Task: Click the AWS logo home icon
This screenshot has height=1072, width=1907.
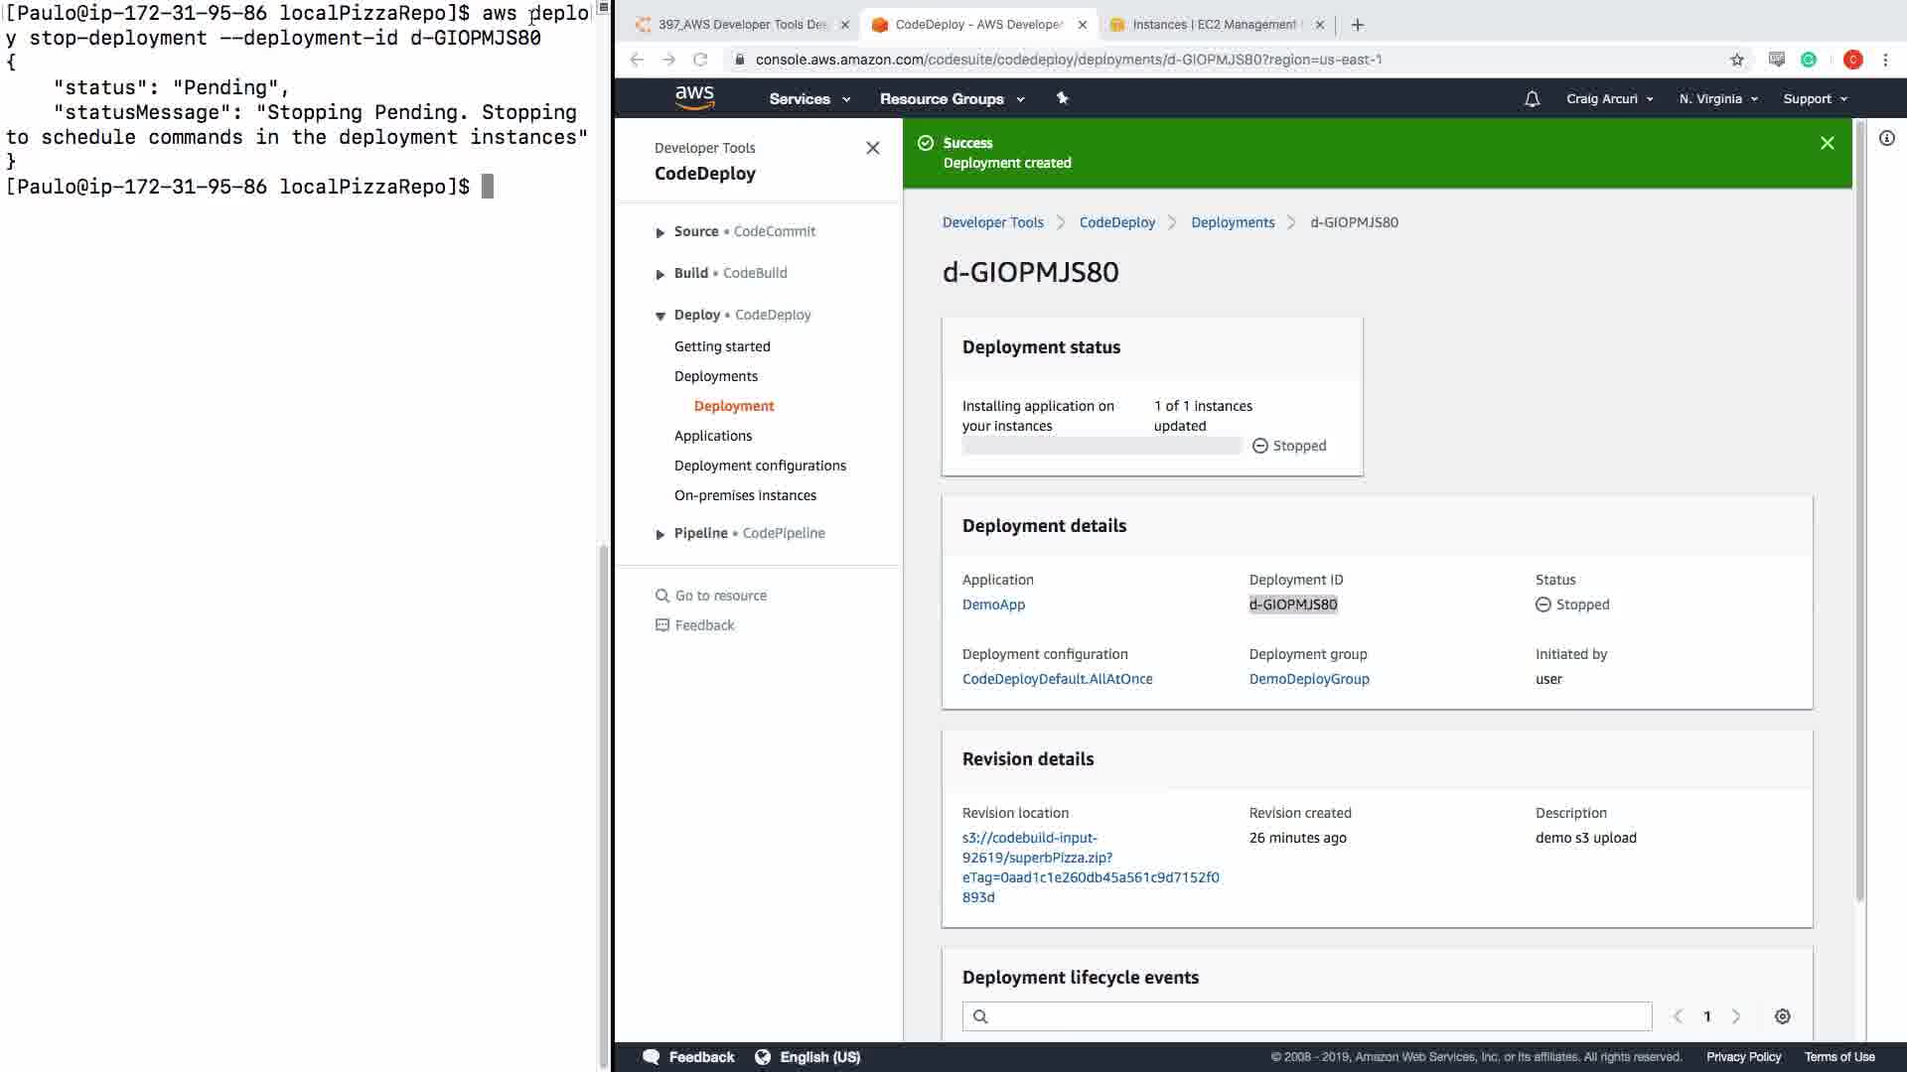Action: pos(694,97)
